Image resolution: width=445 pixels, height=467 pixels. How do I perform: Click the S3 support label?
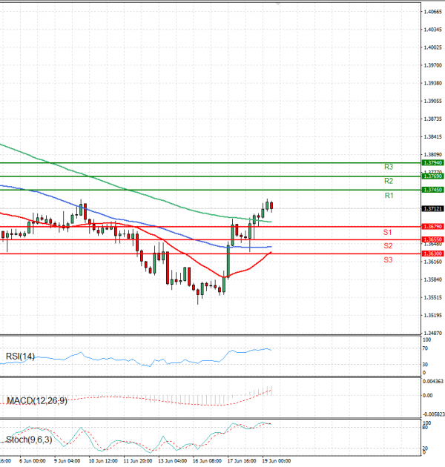pos(388,259)
